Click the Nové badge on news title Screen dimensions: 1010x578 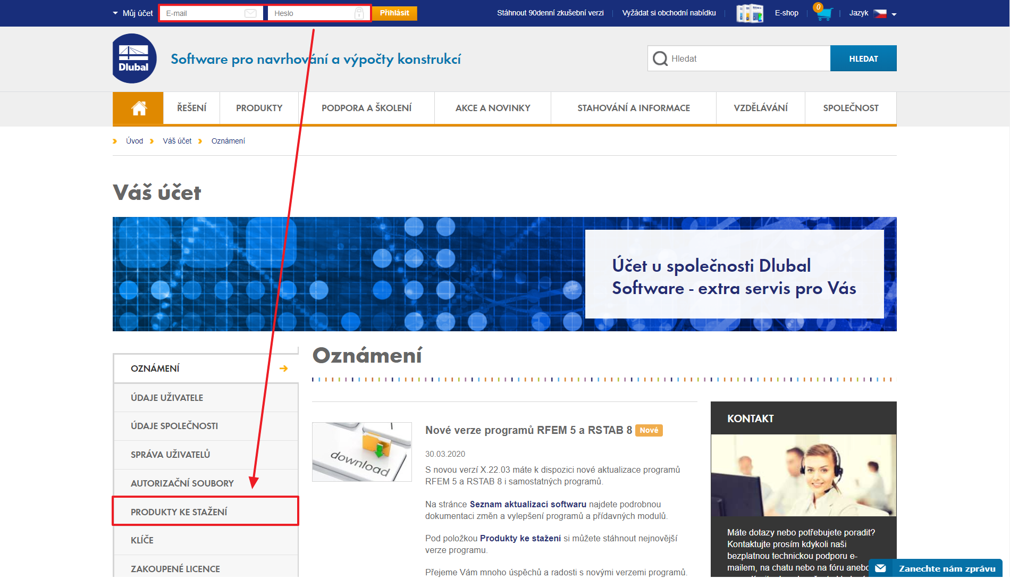(x=649, y=430)
